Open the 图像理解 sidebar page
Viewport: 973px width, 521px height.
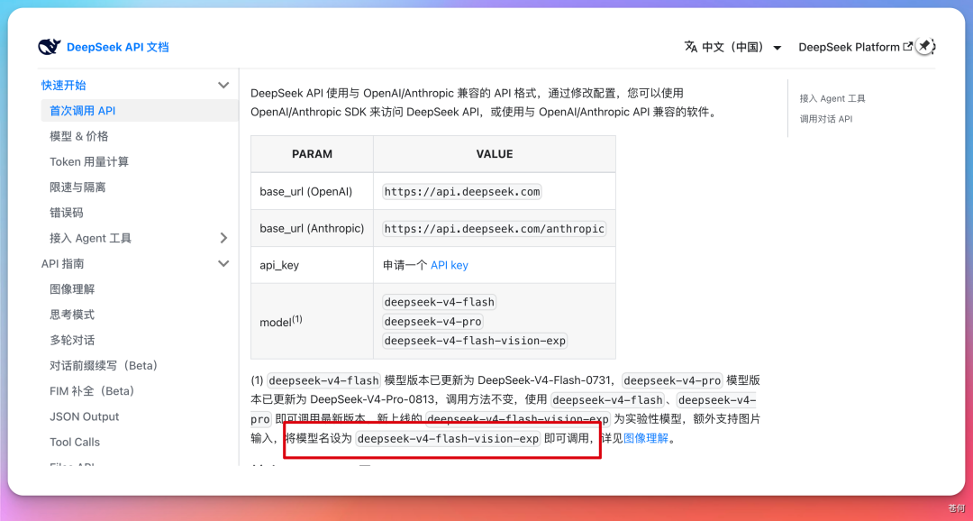click(x=72, y=288)
